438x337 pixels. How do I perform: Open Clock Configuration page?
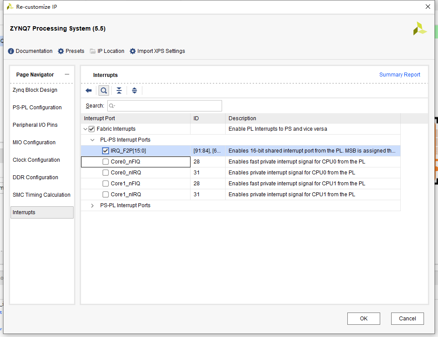[36, 160]
